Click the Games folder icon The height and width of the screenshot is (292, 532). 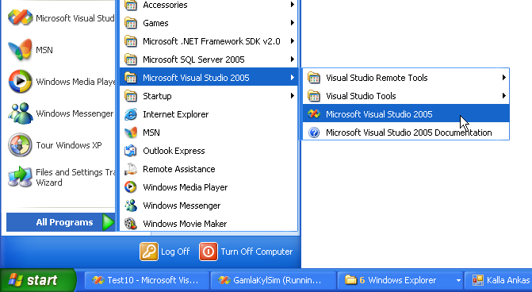[131, 23]
